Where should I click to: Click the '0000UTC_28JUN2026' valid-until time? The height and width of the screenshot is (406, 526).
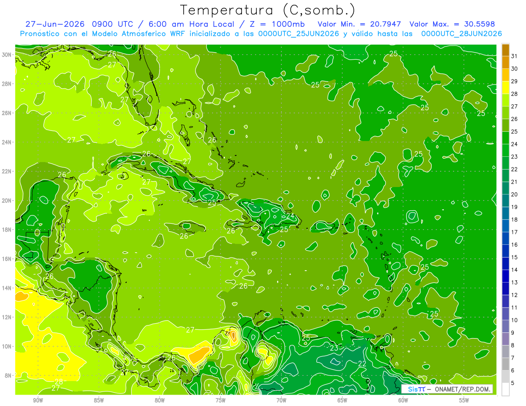pyautogui.click(x=462, y=34)
